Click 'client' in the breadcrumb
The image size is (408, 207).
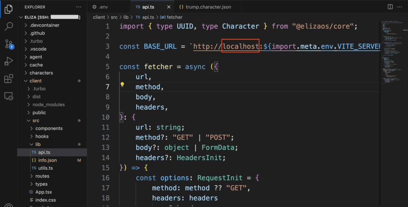point(99,17)
